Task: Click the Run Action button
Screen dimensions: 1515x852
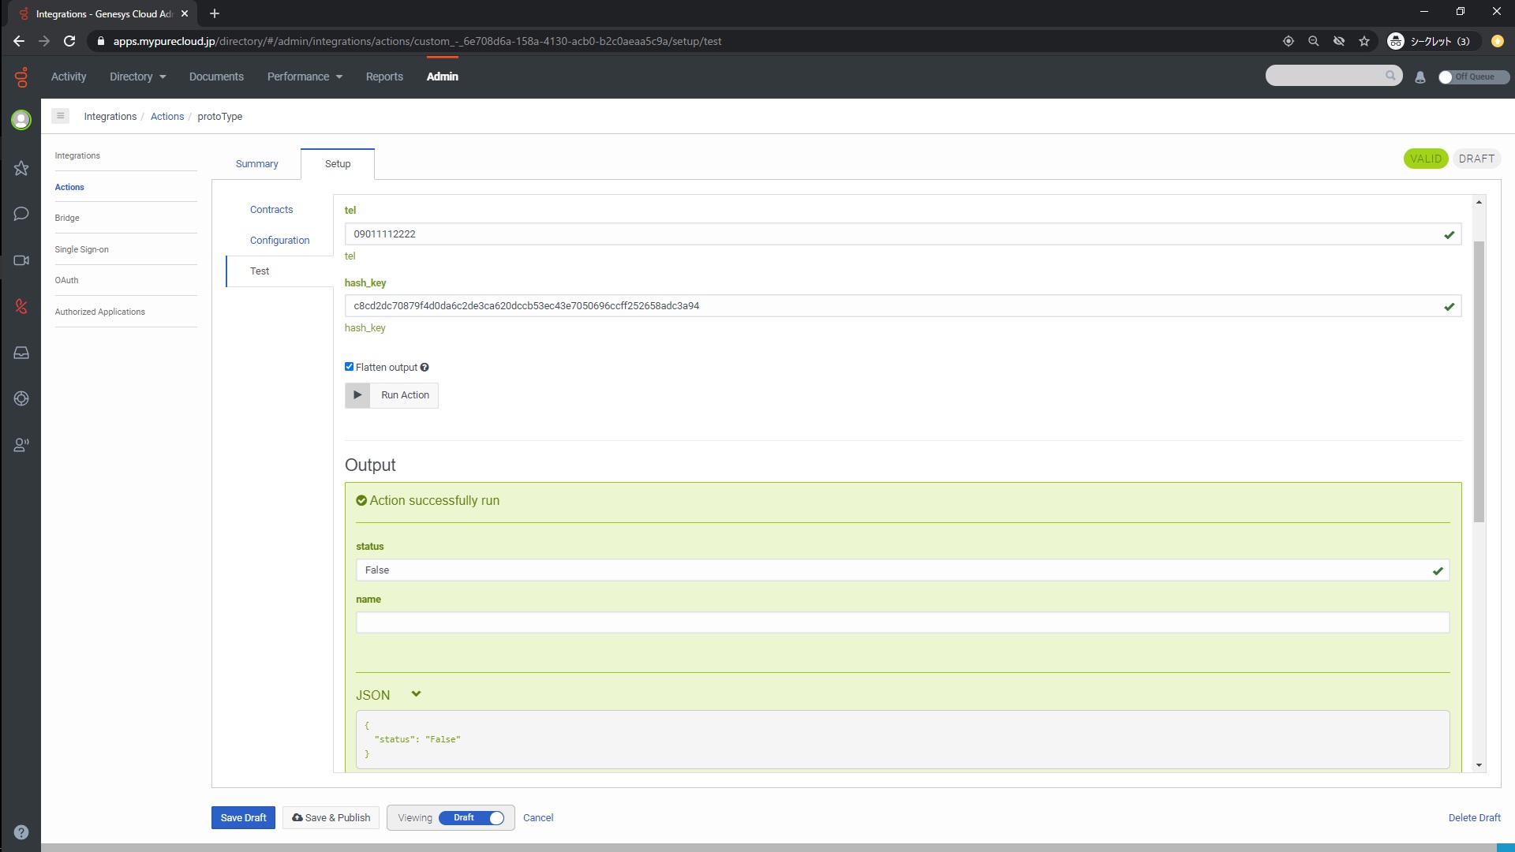Action: (x=391, y=395)
